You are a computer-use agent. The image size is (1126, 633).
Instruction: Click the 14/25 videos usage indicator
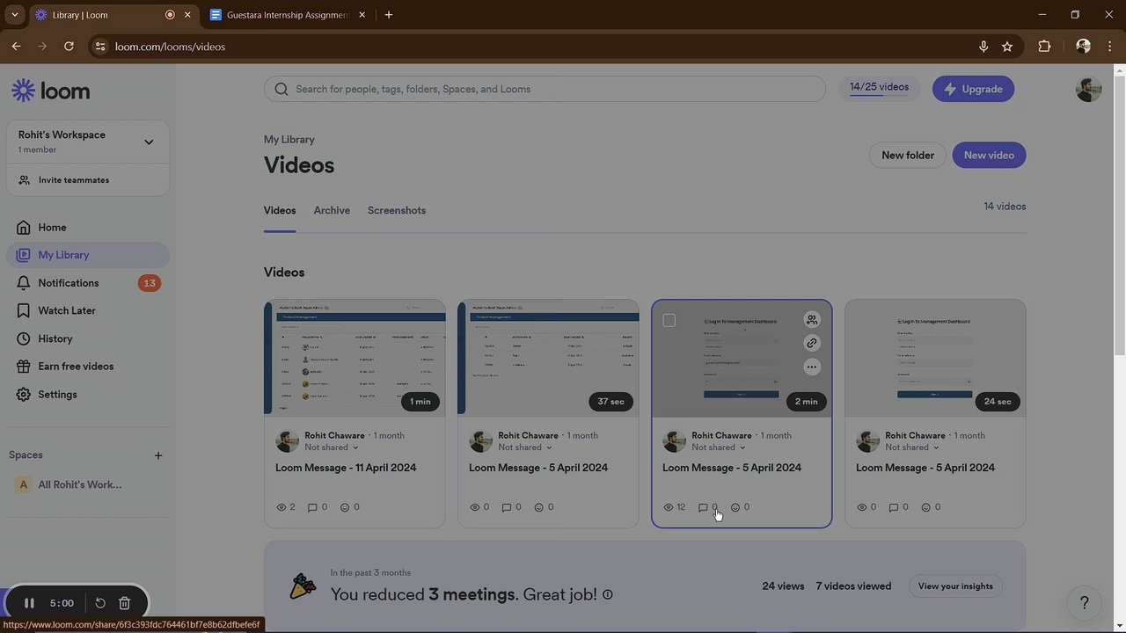(x=879, y=88)
